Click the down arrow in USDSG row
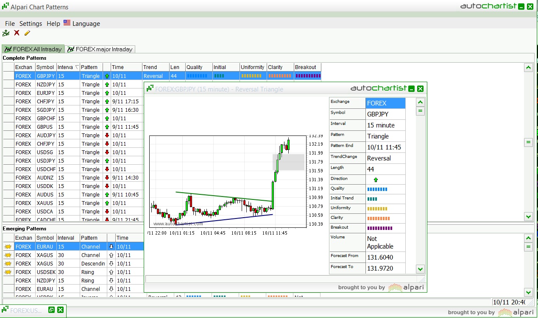538x318 pixels. point(107,152)
